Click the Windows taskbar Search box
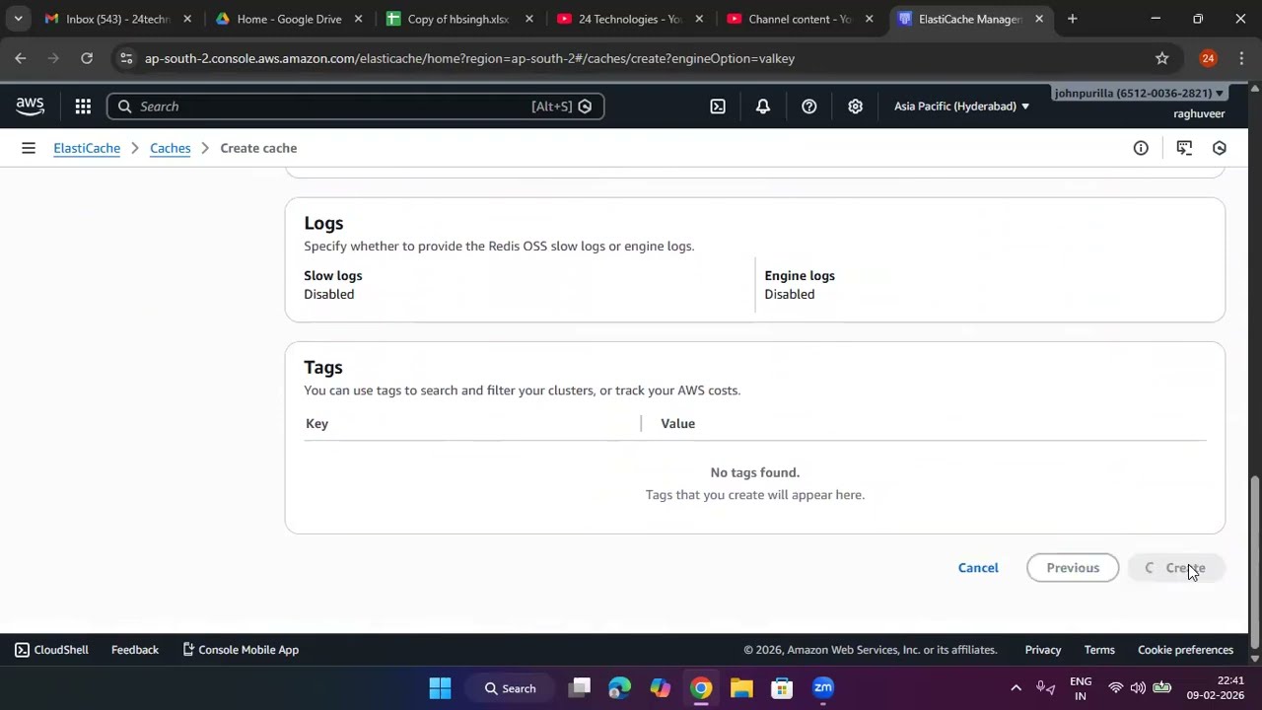Image resolution: width=1262 pixels, height=710 pixels. (x=510, y=688)
